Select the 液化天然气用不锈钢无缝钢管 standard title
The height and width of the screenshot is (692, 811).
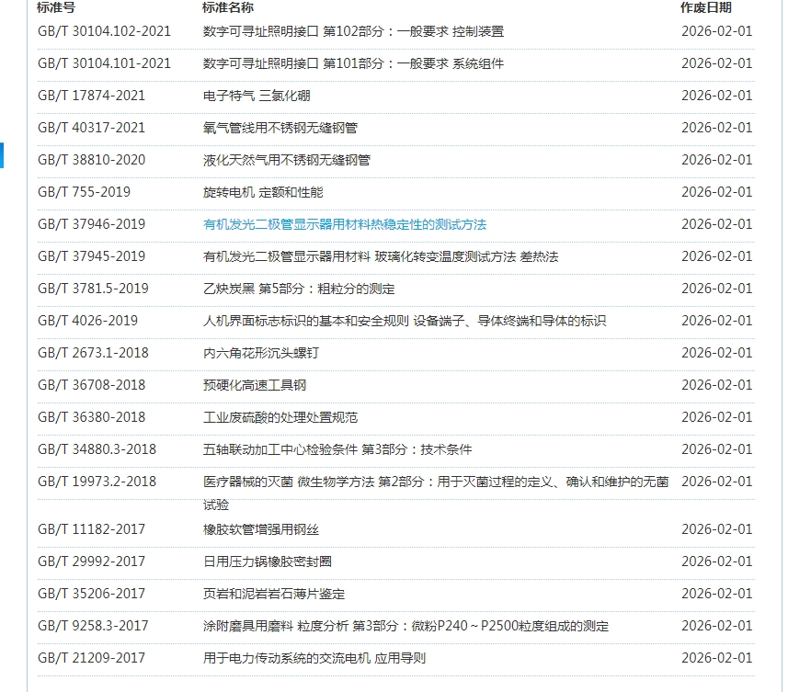pyautogui.click(x=286, y=160)
